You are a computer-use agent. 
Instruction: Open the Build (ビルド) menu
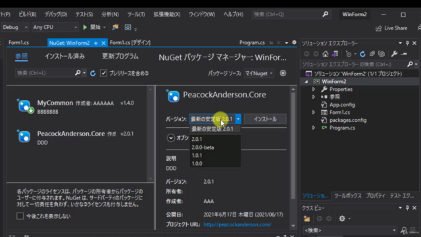pyautogui.click(x=28, y=14)
